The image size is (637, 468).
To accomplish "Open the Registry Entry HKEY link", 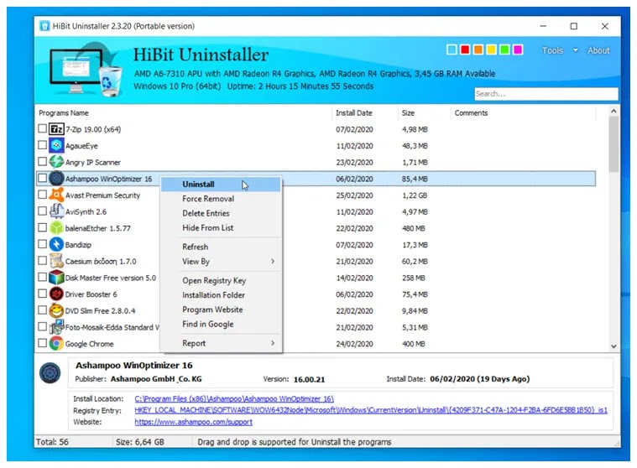I will pyautogui.click(x=371, y=410).
